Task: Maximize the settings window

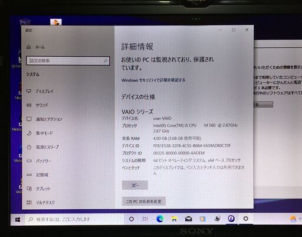Action: pyautogui.click(x=234, y=30)
